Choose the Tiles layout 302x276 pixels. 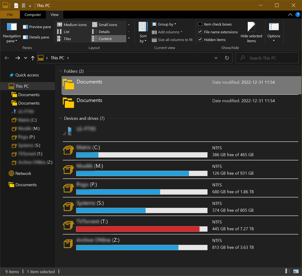click(x=64, y=39)
